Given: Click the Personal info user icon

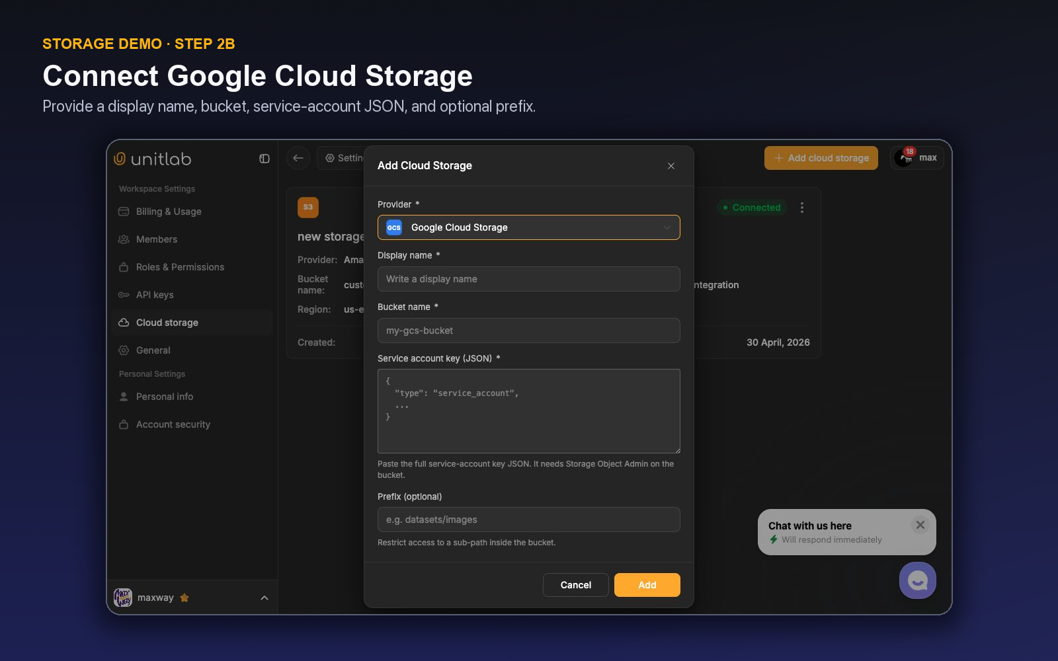Looking at the screenshot, I should [x=124, y=397].
